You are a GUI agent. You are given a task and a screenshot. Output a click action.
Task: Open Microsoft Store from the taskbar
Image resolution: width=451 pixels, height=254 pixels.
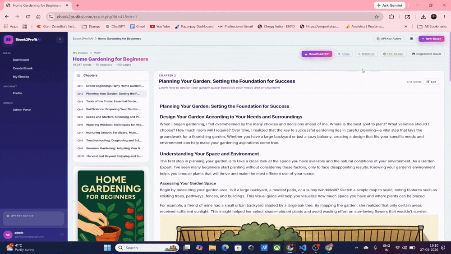tap(238, 248)
